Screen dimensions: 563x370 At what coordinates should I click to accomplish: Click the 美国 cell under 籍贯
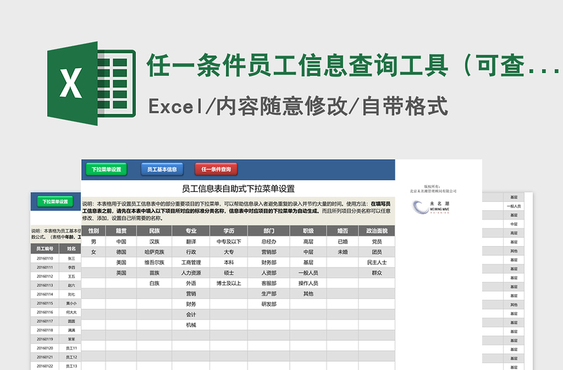[x=121, y=262]
